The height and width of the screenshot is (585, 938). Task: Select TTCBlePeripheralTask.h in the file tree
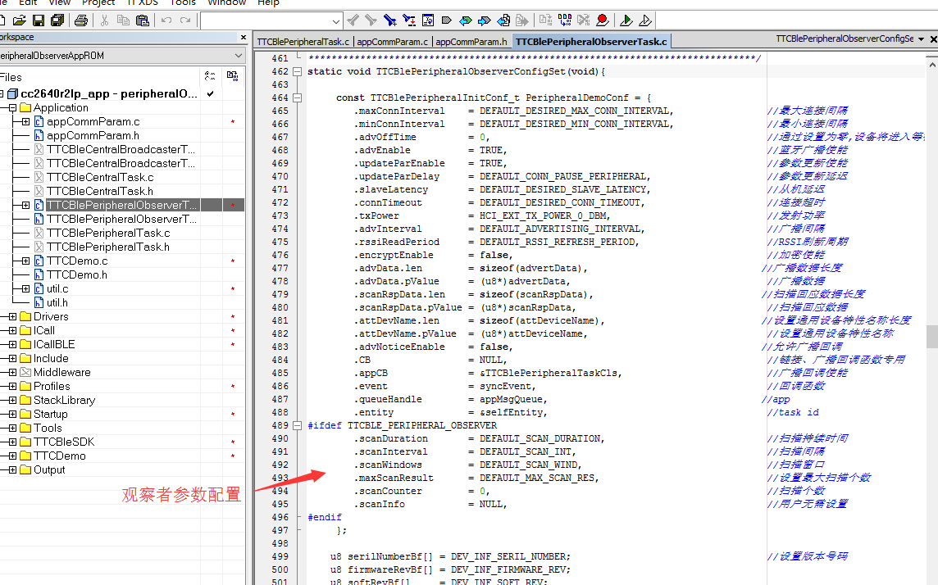tap(107, 247)
